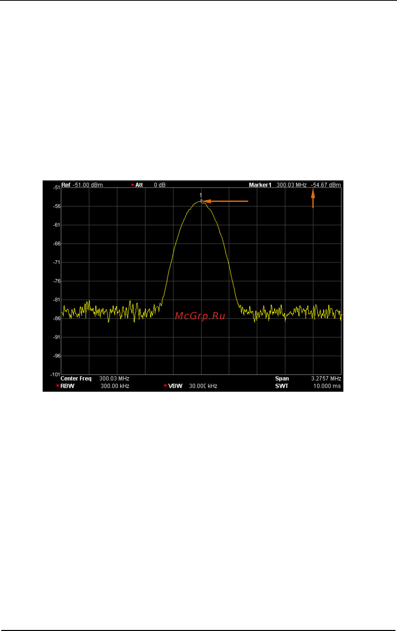Click the red asterisk beside VBW
Screen dimensions: 397x631
[166, 386]
